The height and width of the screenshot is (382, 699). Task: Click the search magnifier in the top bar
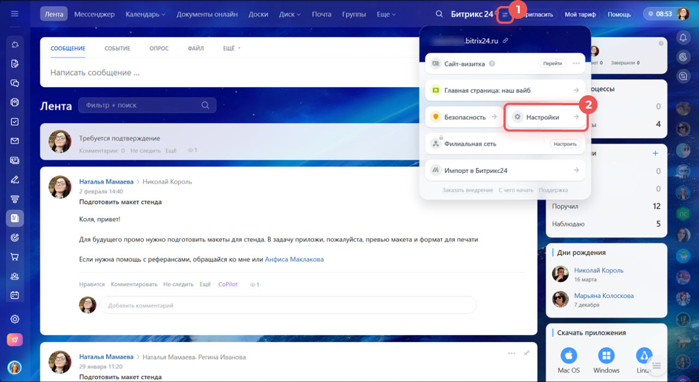[x=439, y=14]
